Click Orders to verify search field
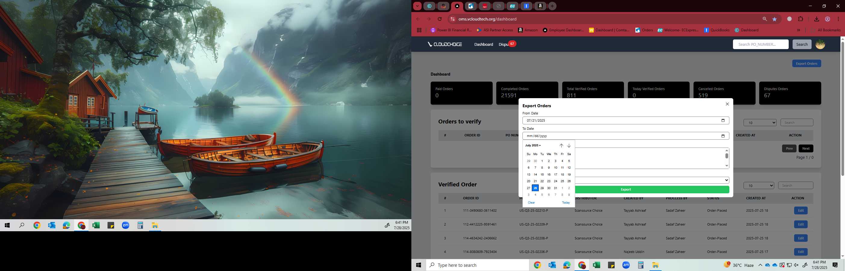 [x=797, y=123]
